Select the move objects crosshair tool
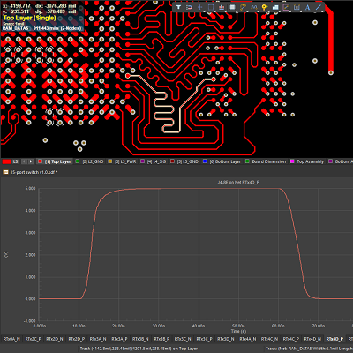 (200, 7)
